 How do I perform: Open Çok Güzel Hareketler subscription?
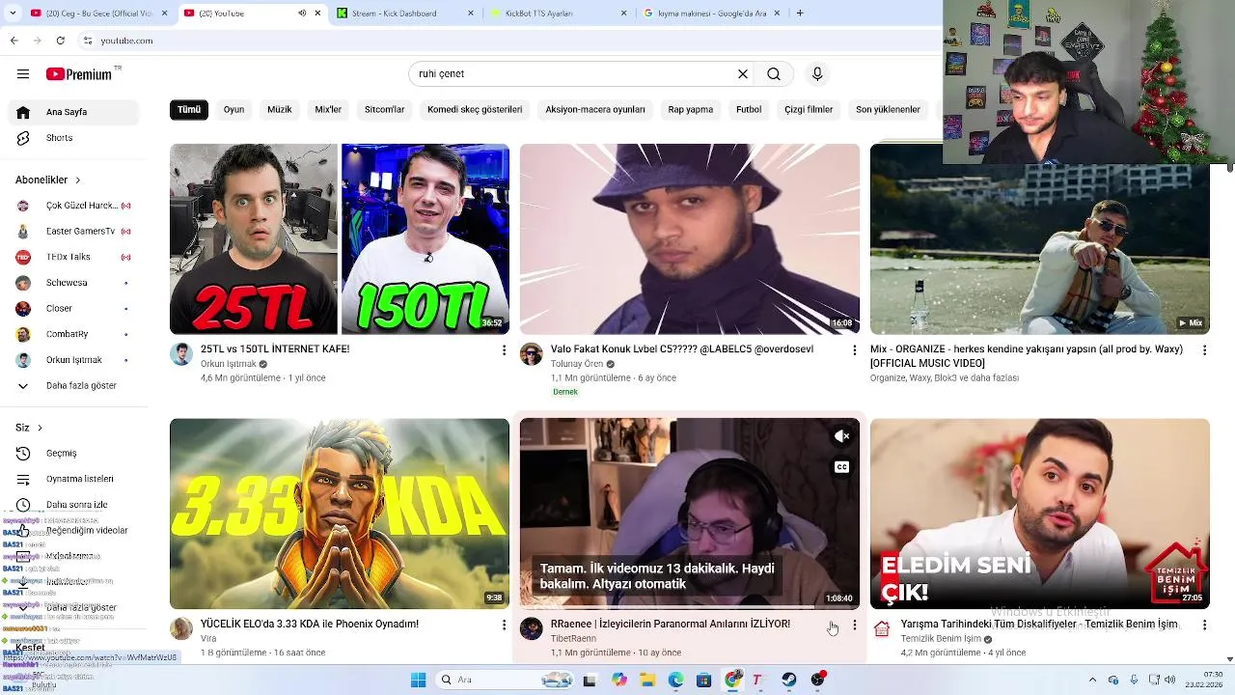pyautogui.click(x=74, y=206)
